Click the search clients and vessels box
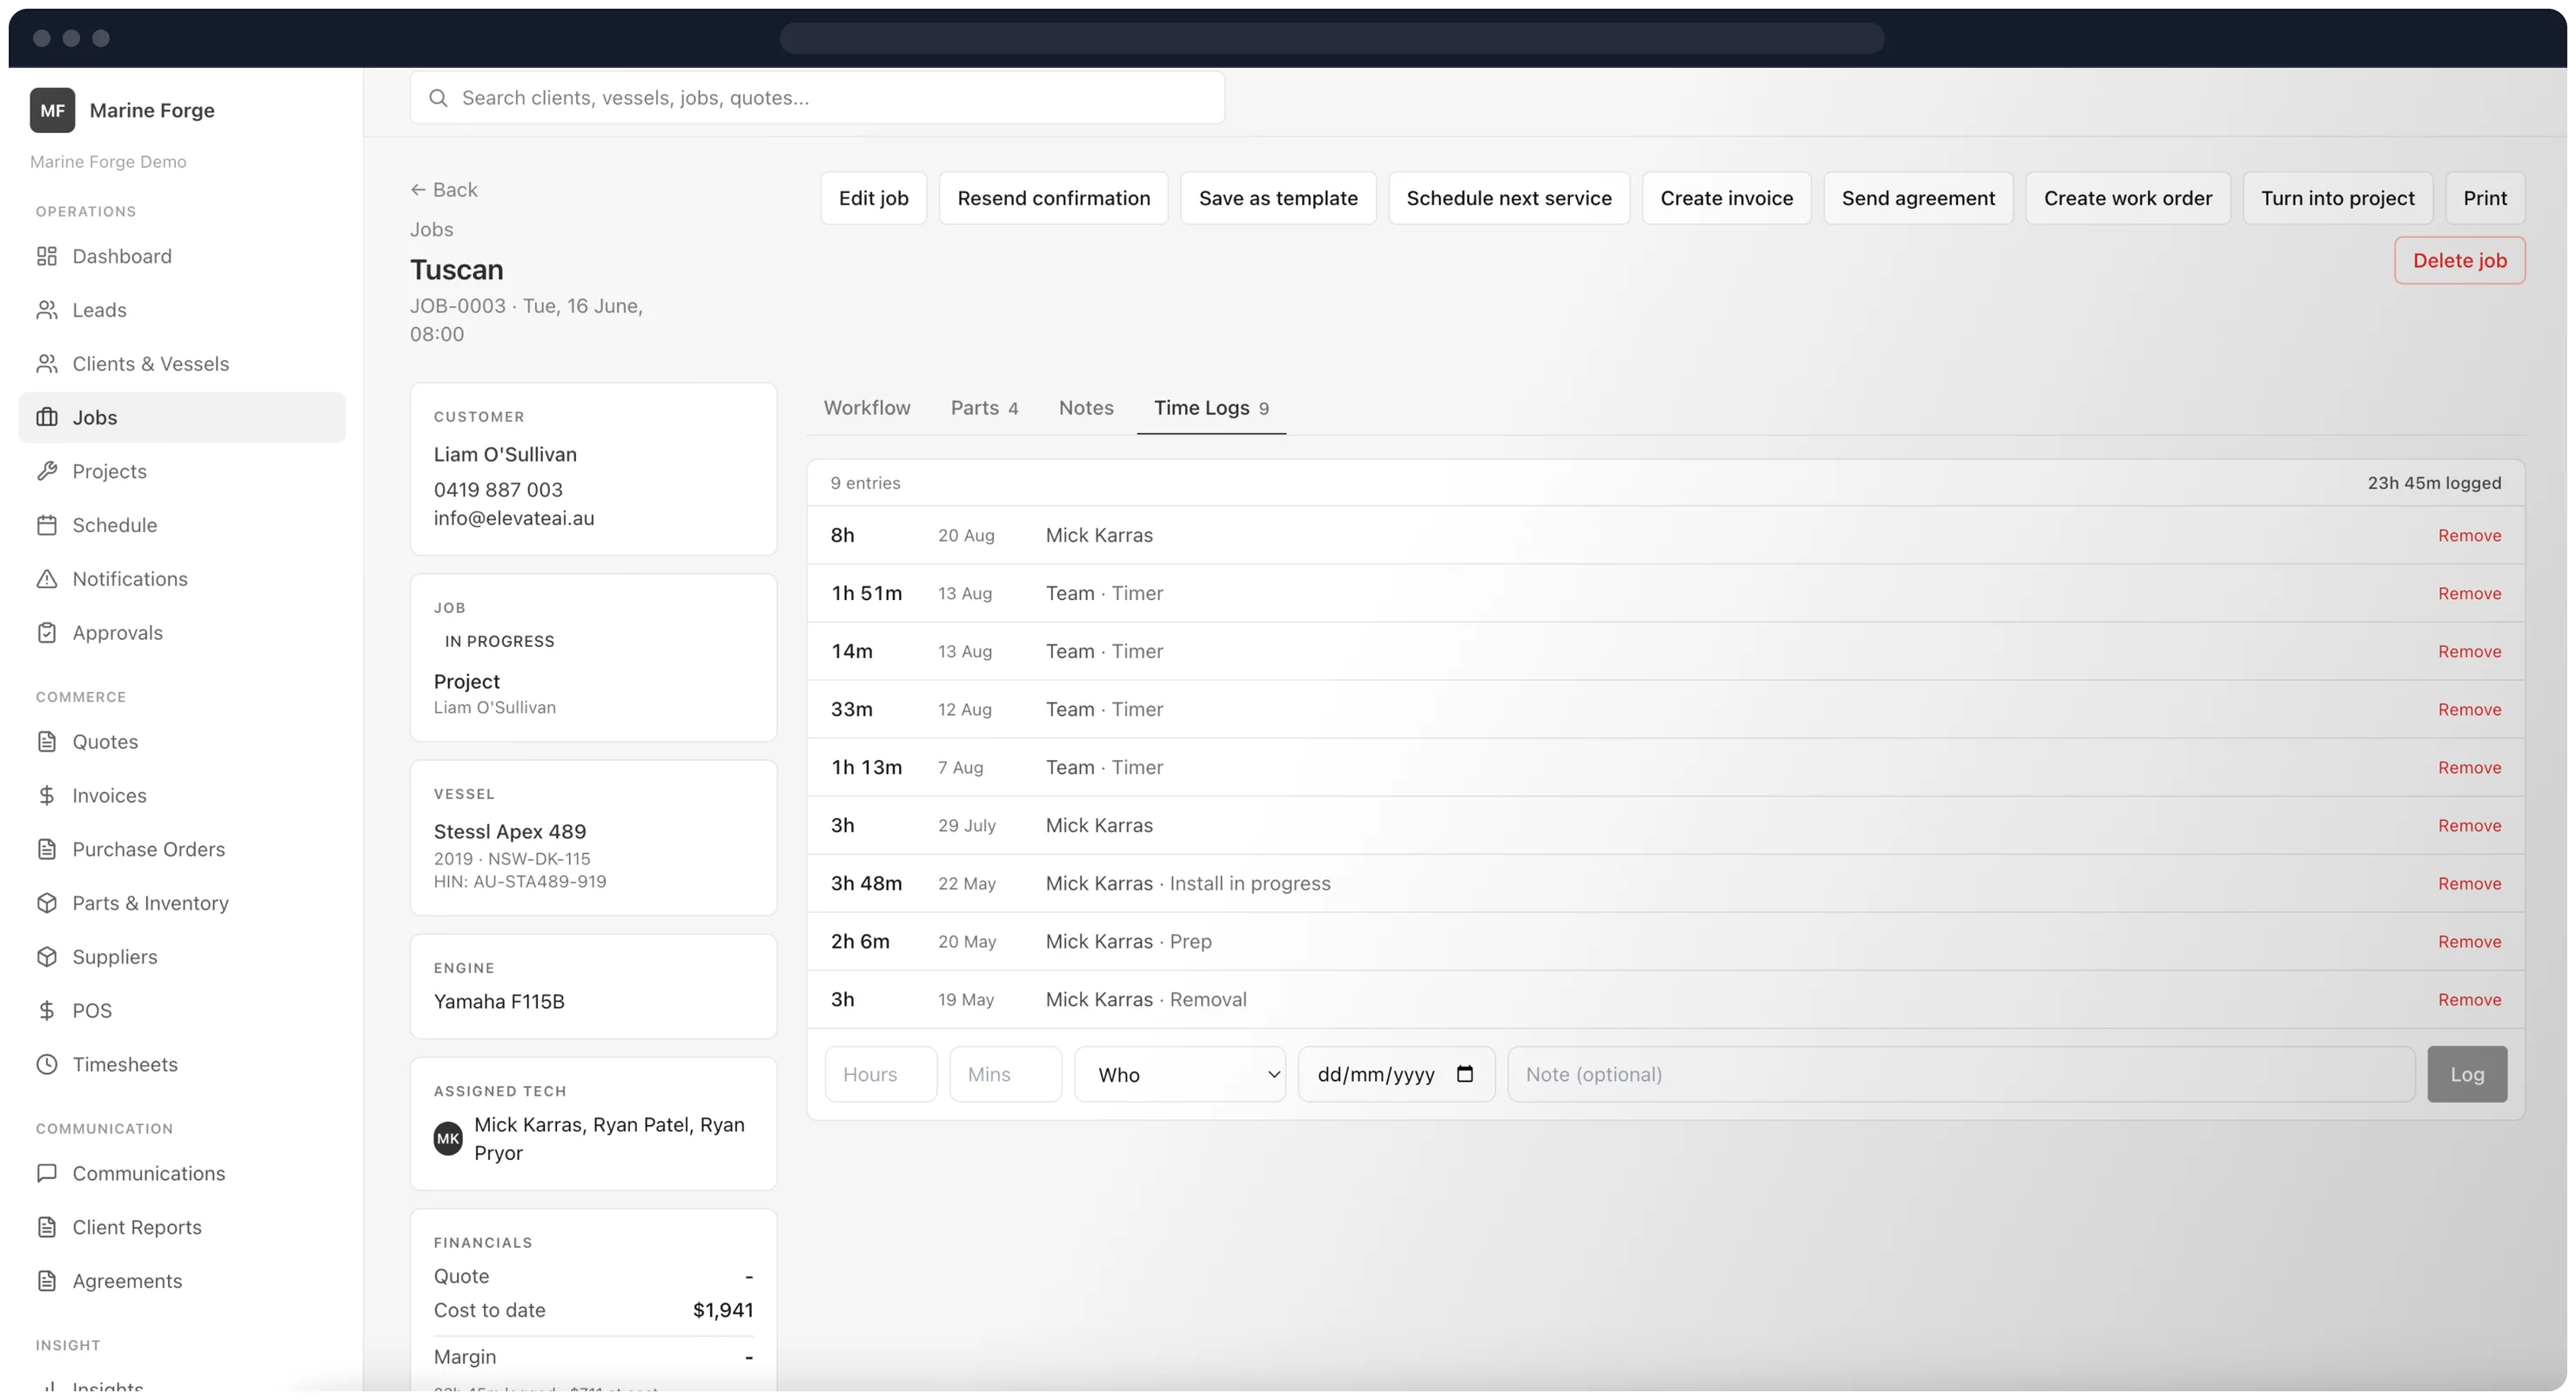Screen dimensions: 2576x1400 coord(817,98)
